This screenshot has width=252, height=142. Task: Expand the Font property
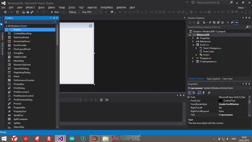(x=189, y=97)
